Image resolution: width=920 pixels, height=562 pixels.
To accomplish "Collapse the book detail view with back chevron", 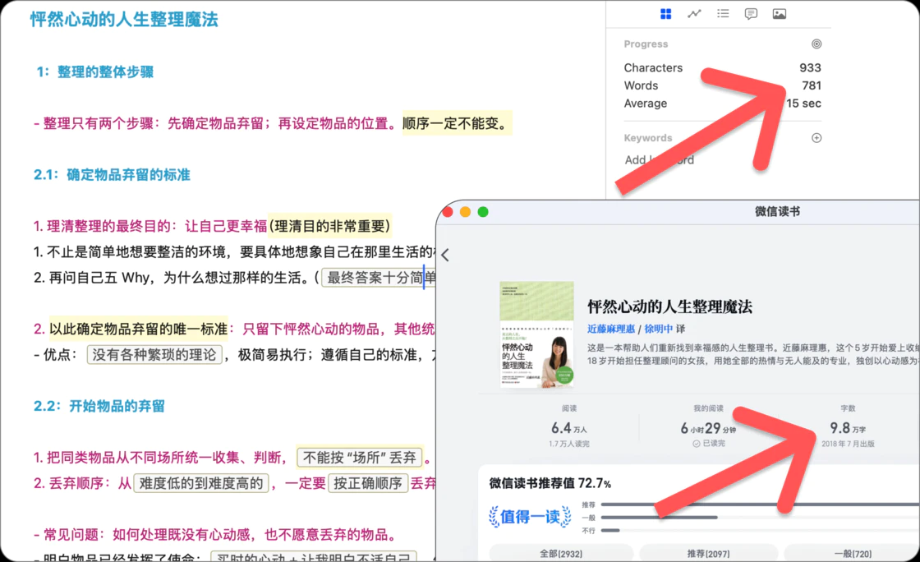I will point(444,255).
